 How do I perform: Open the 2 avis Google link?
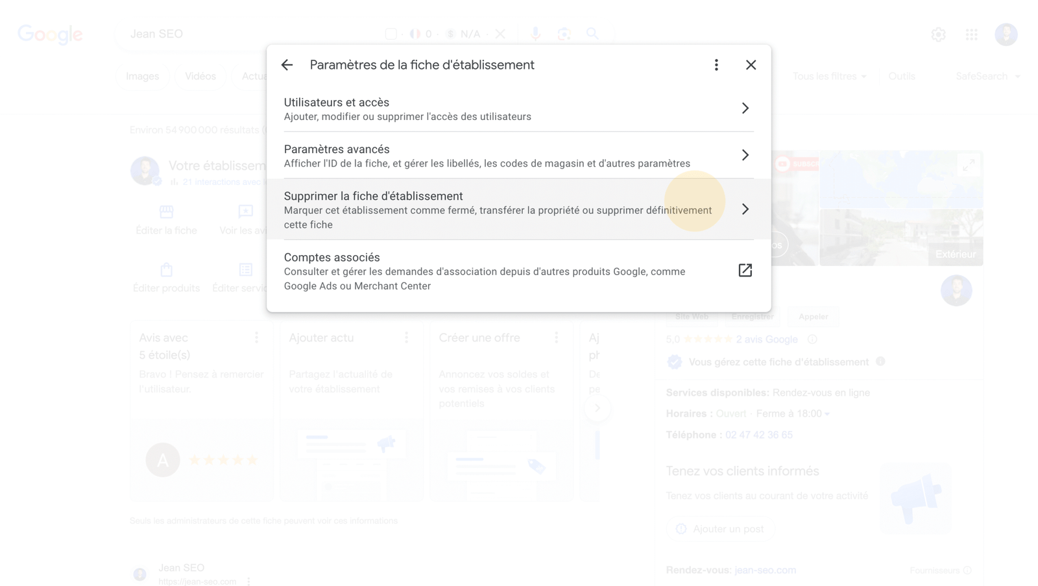pos(767,339)
